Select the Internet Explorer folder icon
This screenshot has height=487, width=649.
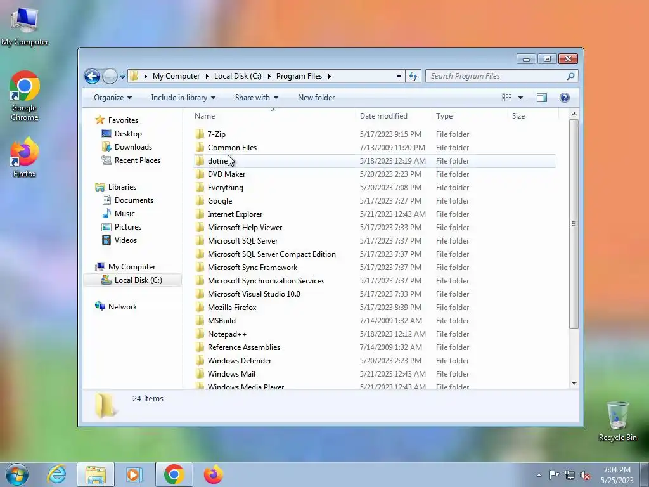(x=200, y=214)
